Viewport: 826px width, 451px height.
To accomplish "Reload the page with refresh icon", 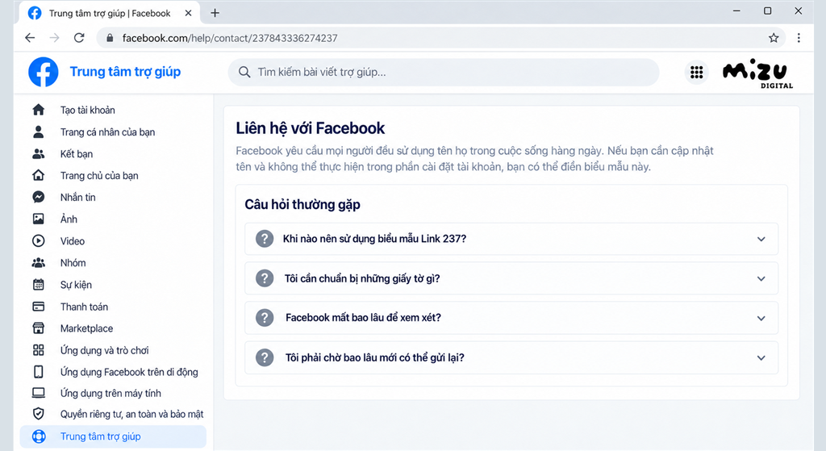I will click(x=79, y=38).
